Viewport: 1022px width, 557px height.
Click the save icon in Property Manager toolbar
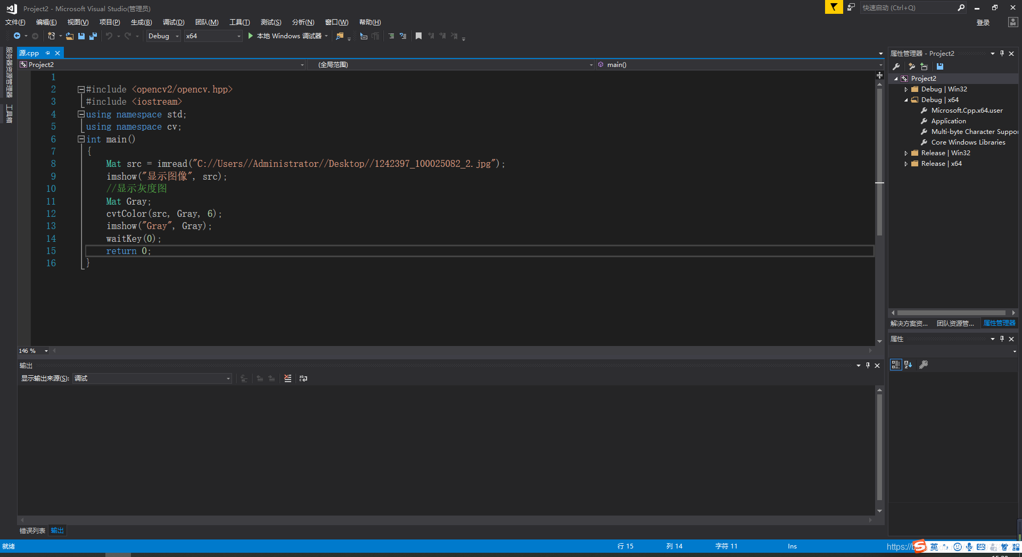tap(940, 66)
